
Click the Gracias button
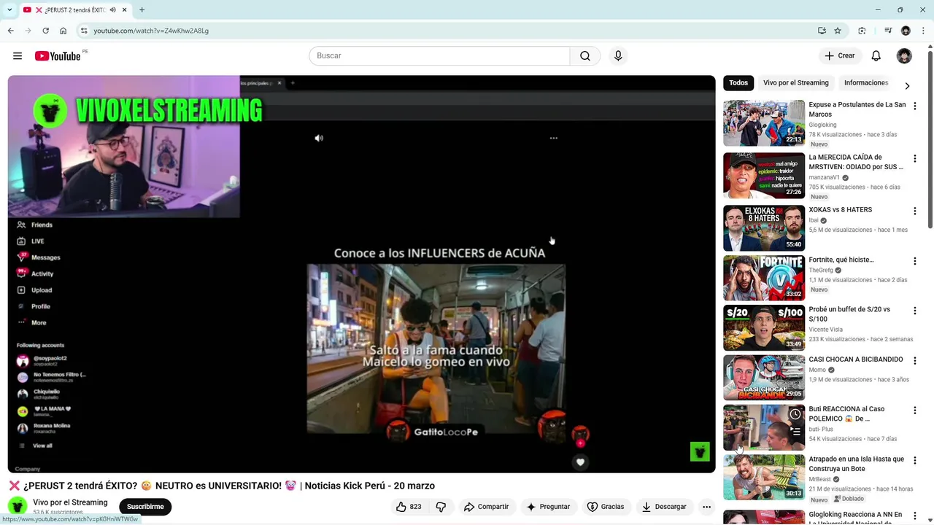click(x=606, y=507)
